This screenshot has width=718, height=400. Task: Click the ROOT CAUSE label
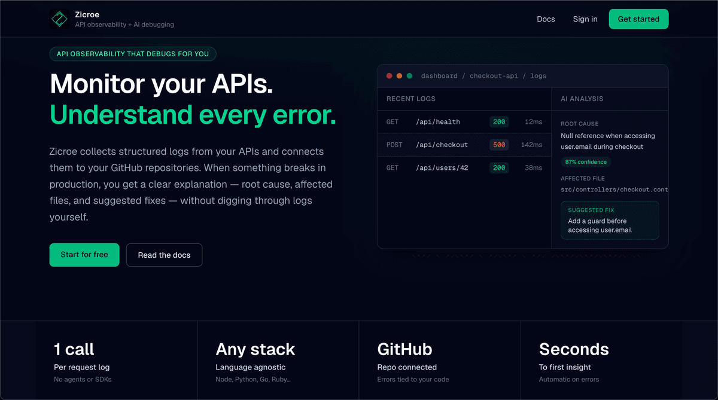[x=579, y=124]
